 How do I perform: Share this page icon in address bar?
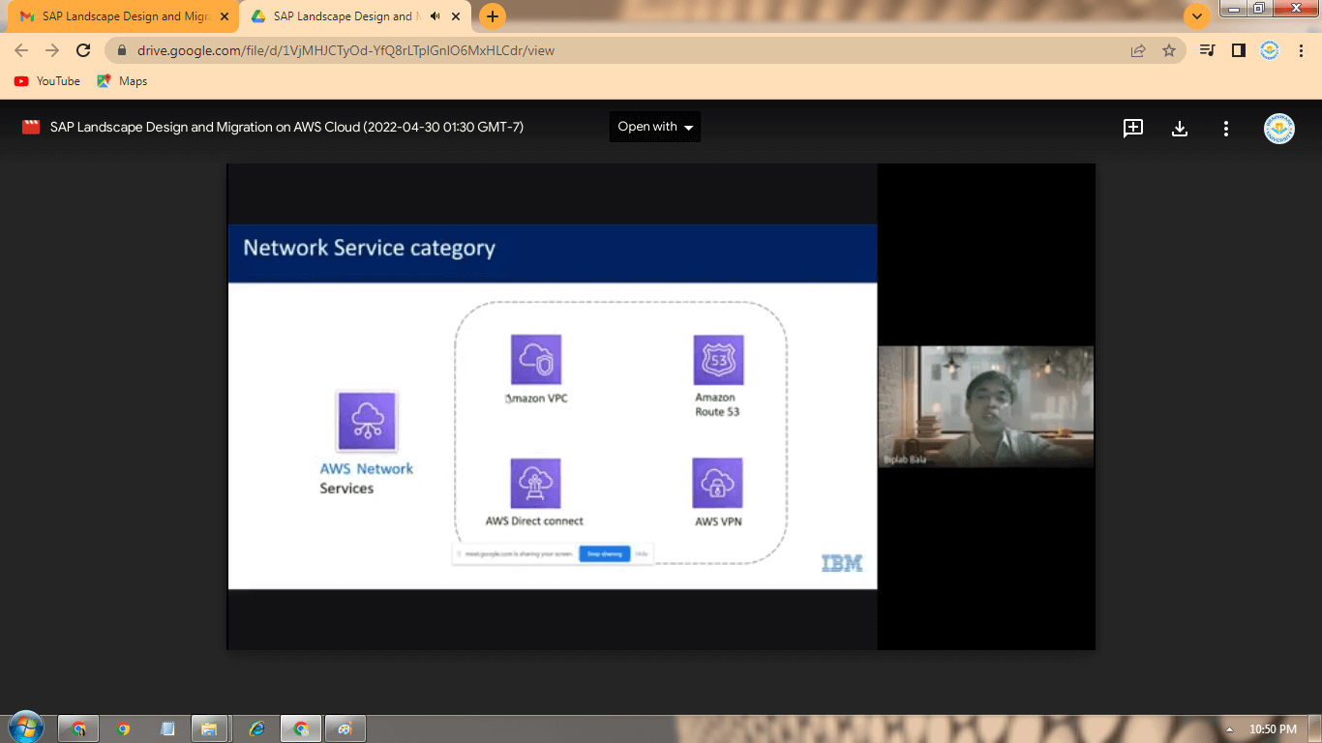click(1138, 50)
